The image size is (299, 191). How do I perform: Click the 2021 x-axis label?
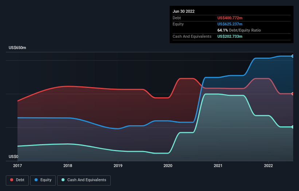point(218,166)
